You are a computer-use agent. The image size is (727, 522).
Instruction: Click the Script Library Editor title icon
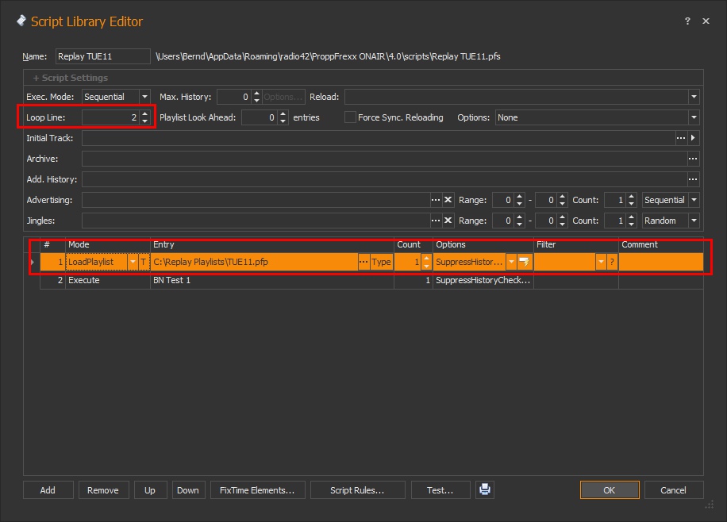tap(21, 21)
